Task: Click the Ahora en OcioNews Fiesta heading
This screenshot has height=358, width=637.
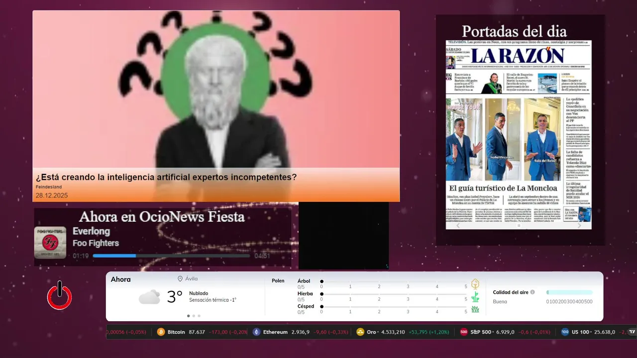Action: (162, 217)
